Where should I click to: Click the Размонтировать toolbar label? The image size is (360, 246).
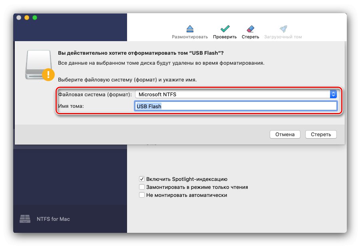pos(190,37)
